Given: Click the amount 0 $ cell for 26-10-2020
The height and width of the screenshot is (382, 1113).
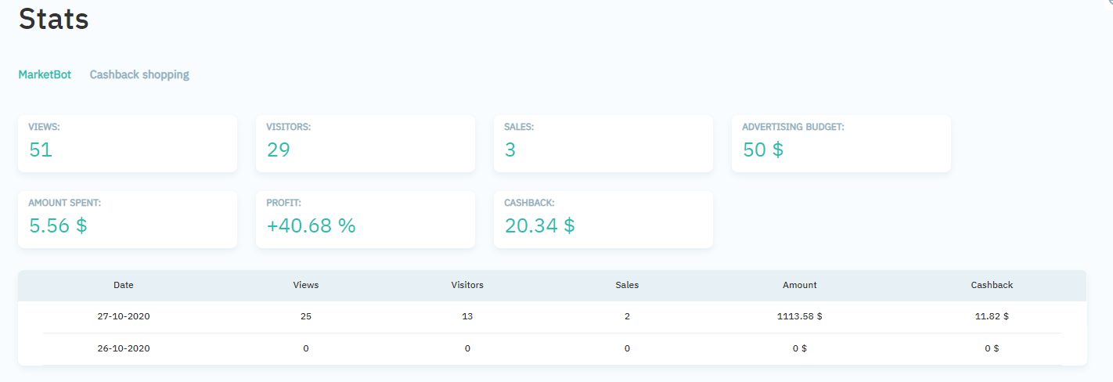Looking at the screenshot, I should tap(800, 348).
